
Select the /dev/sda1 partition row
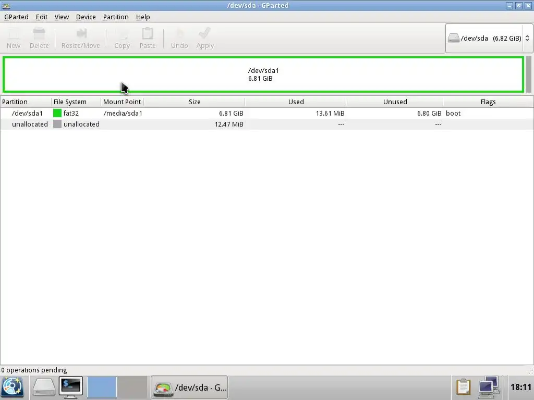click(x=266, y=113)
